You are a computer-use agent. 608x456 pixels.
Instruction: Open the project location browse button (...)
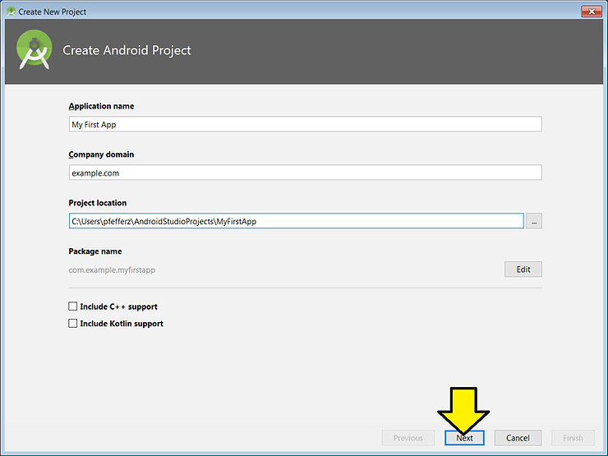click(534, 221)
